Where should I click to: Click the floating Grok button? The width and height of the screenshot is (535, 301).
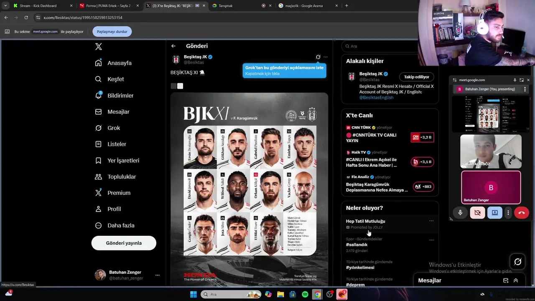pyautogui.click(x=517, y=262)
